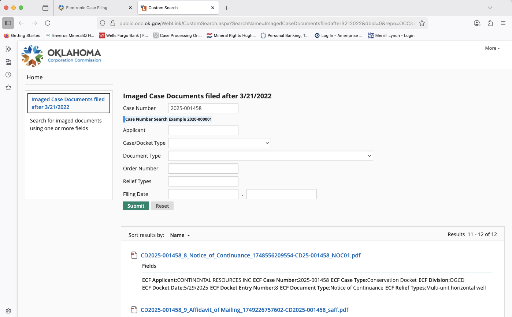512x317 pixels.
Task: Open the Getting Started bookmark
Action: [22, 35]
